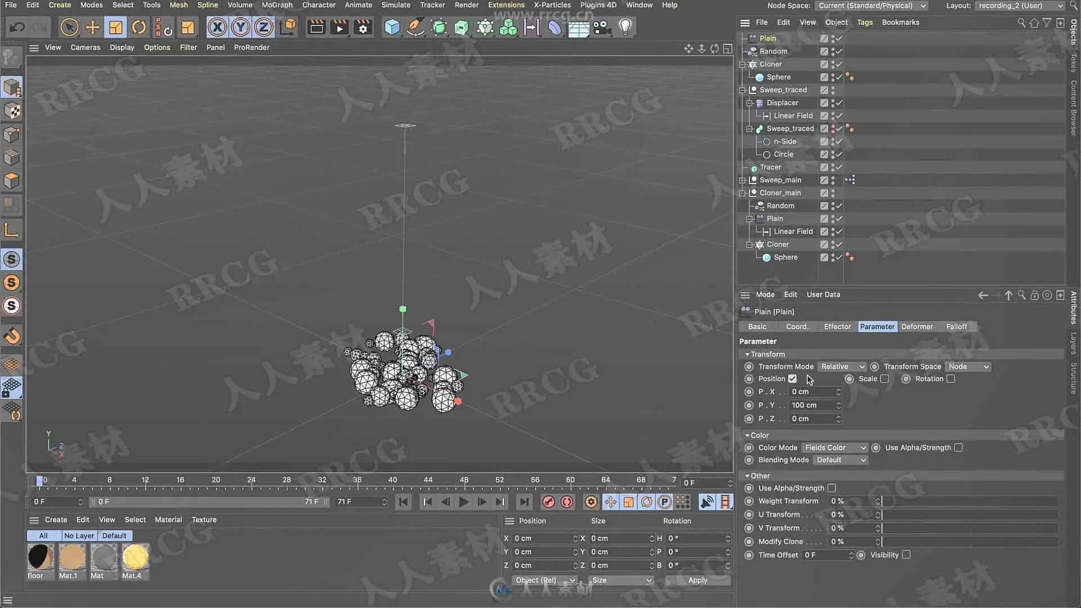Toggle Z axis lock
The width and height of the screenshot is (1081, 608).
click(263, 27)
